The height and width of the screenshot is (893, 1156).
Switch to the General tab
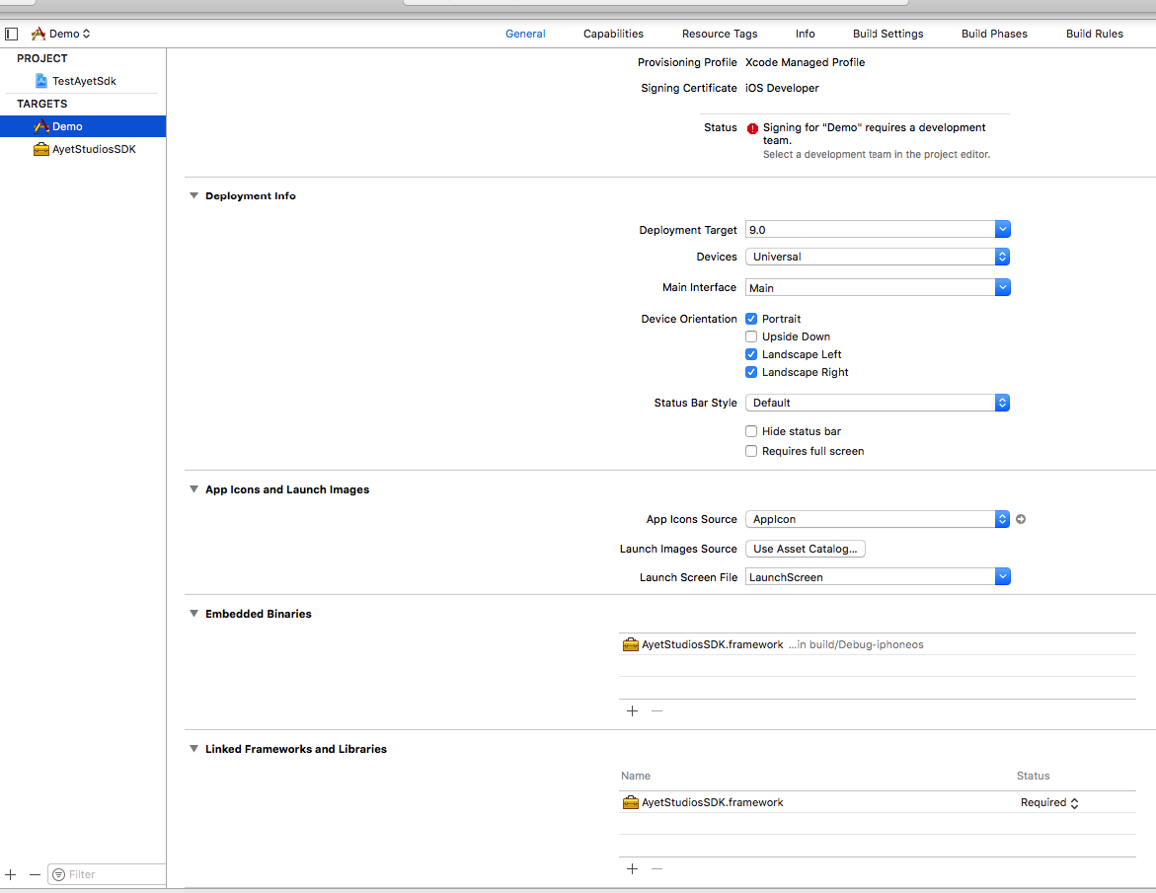click(525, 34)
